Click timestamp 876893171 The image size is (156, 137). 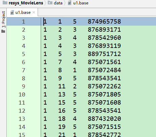click(x=104, y=30)
